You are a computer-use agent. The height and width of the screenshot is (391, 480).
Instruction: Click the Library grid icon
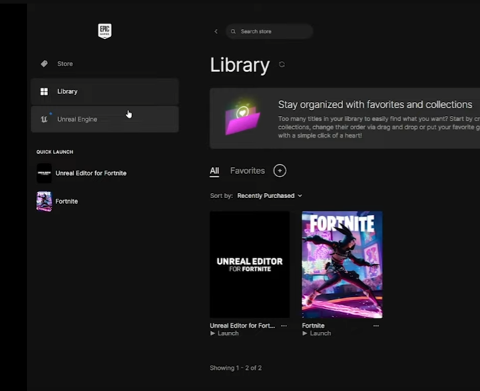tap(44, 92)
